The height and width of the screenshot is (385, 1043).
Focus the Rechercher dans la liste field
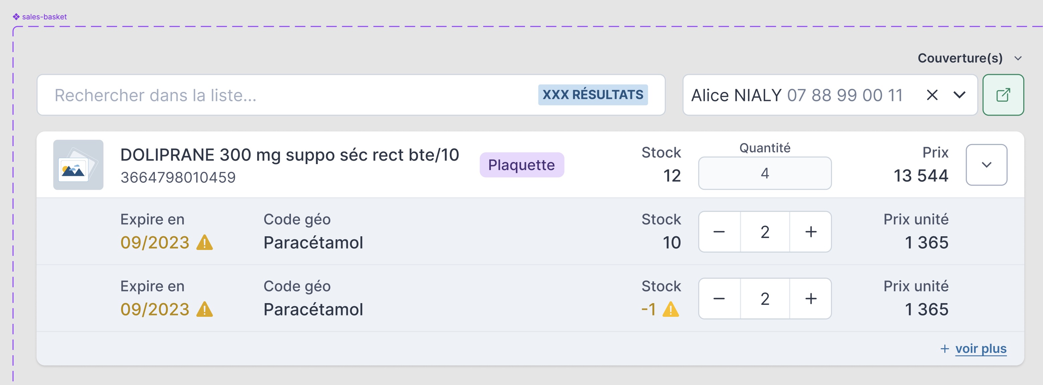click(x=284, y=95)
